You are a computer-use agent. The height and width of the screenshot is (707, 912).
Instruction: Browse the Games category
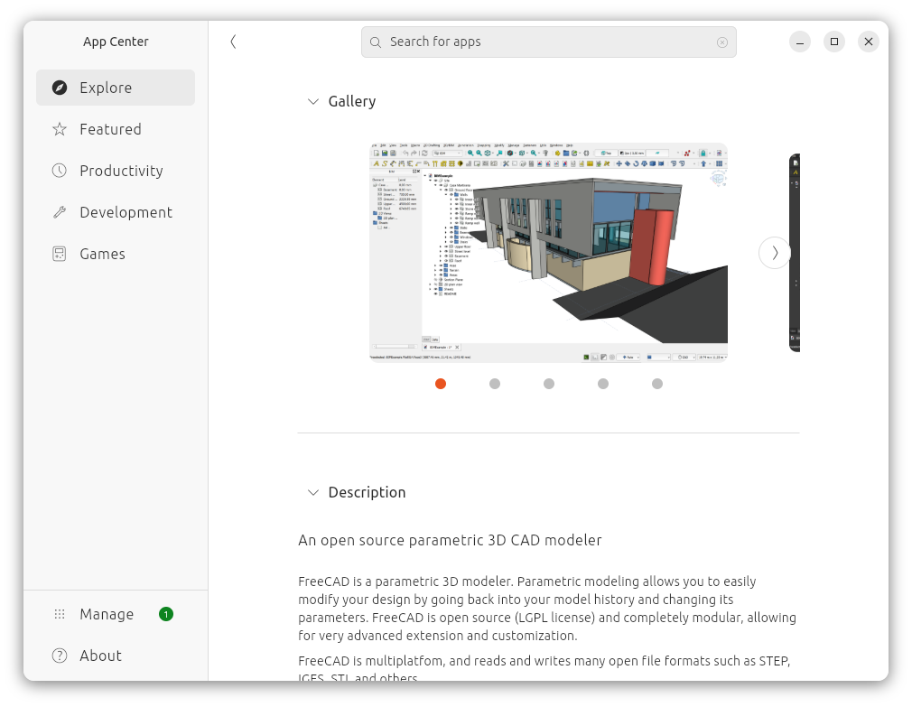click(116, 254)
